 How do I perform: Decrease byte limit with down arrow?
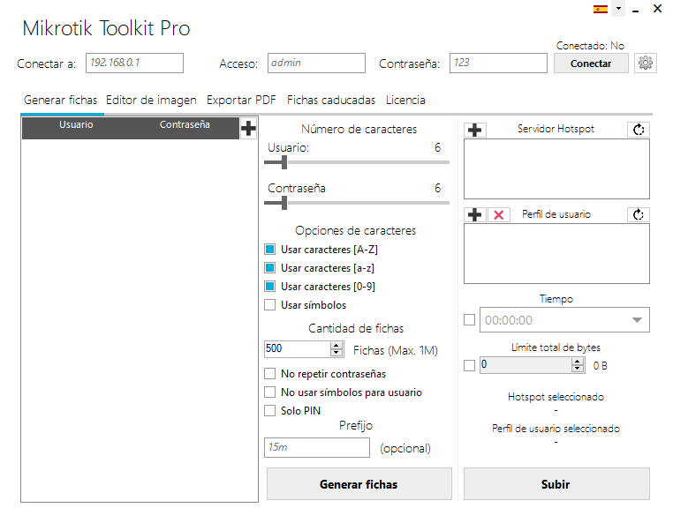(x=578, y=369)
